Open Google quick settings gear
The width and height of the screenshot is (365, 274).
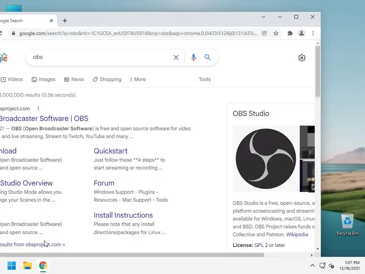coord(302,58)
